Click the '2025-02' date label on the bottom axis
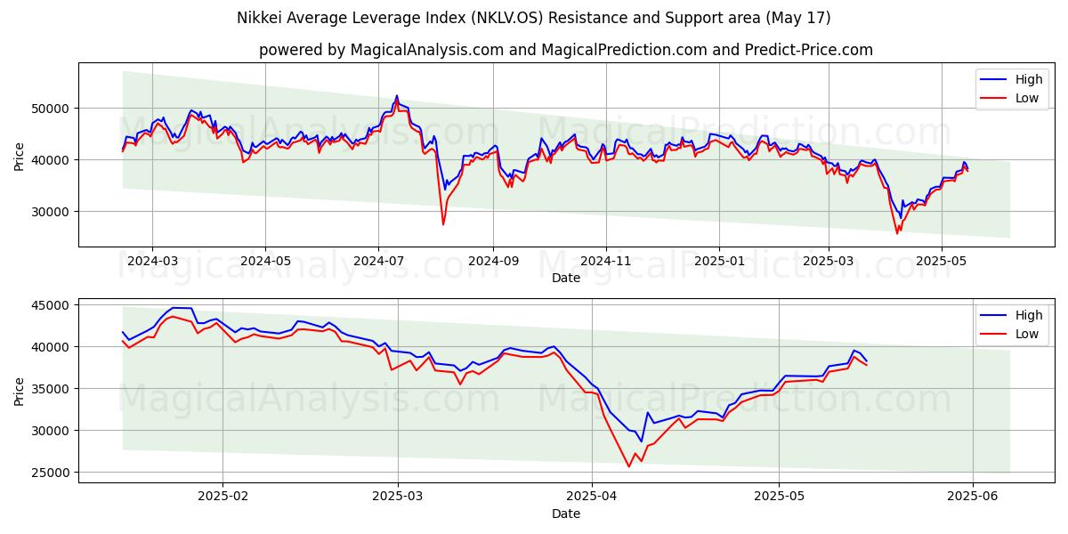 click(222, 497)
